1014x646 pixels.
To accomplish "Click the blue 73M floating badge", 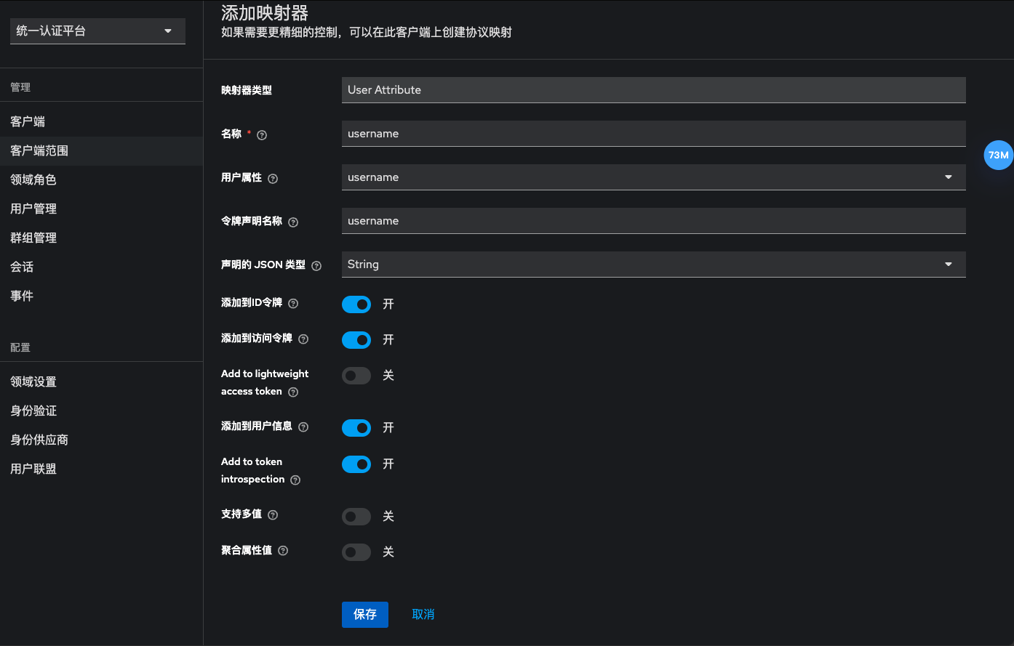I will (998, 155).
